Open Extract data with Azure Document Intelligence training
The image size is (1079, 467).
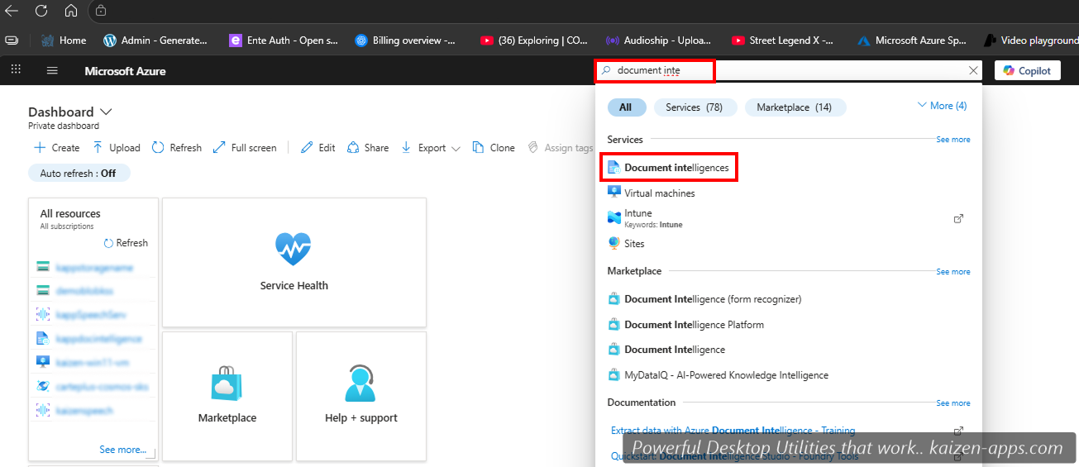(x=733, y=431)
